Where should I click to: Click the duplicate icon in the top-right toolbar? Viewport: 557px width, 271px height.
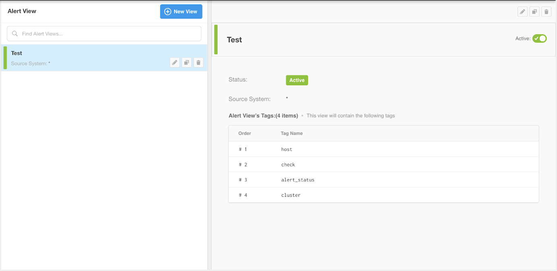[534, 11]
